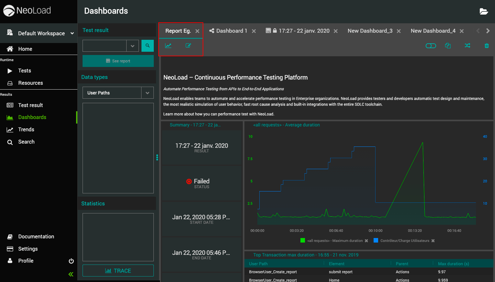This screenshot has width=495, height=282.
Task: Remove Maximum duration series from chart legend
Action: (366, 241)
